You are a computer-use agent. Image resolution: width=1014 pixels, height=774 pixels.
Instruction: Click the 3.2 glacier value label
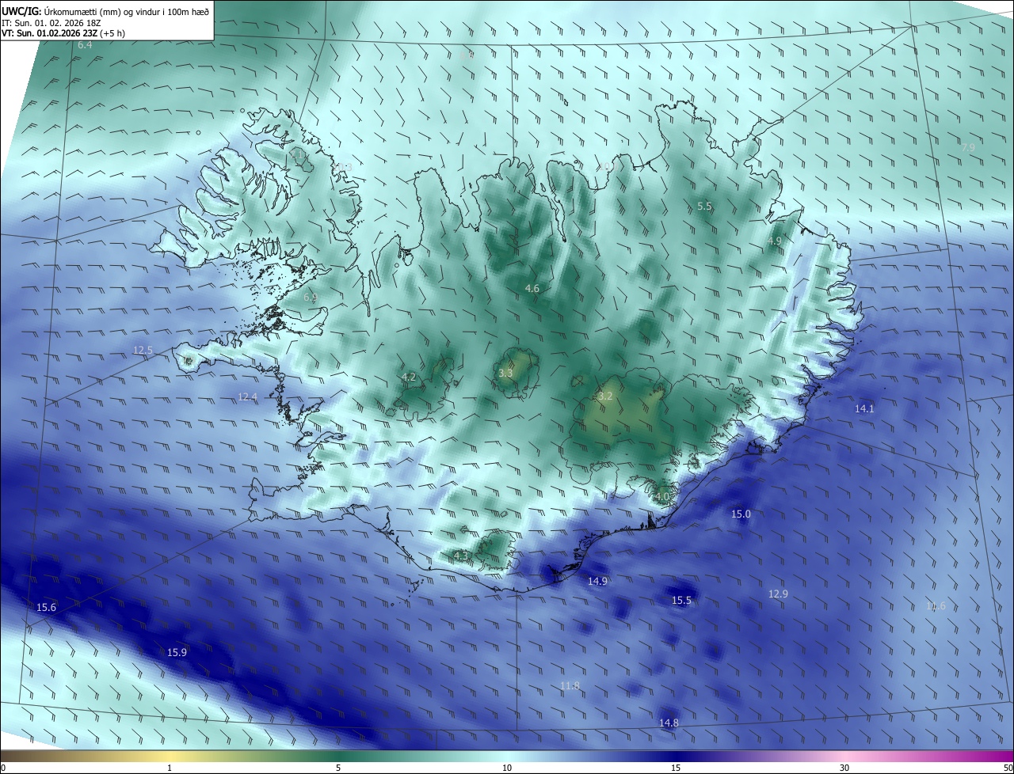(x=605, y=396)
